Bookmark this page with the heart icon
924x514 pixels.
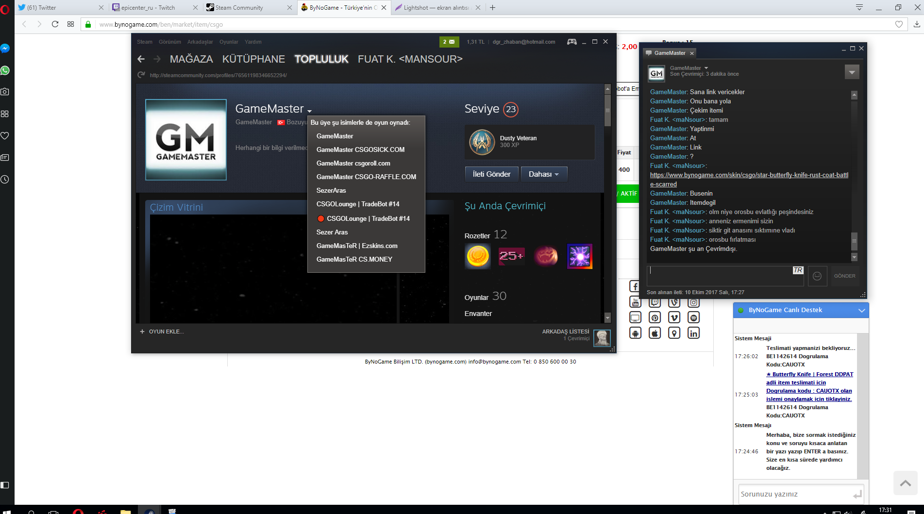coord(899,24)
